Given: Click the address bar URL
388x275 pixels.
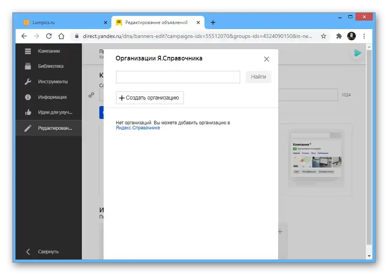Looking at the screenshot, I should 197,36.
